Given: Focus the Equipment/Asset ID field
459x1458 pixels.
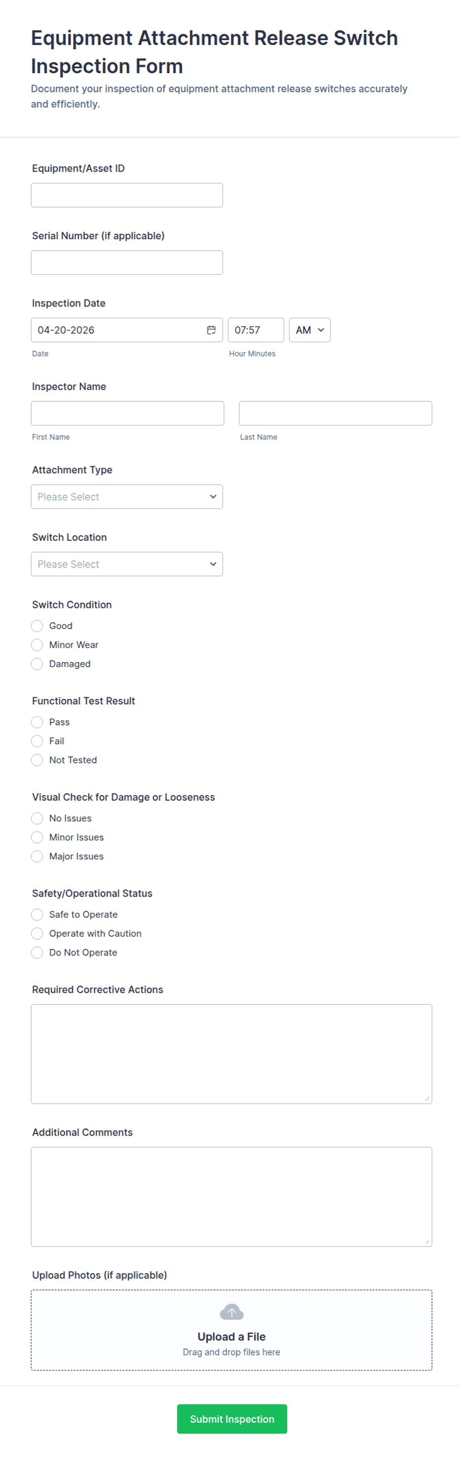Looking at the screenshot, I should (127, 195).
